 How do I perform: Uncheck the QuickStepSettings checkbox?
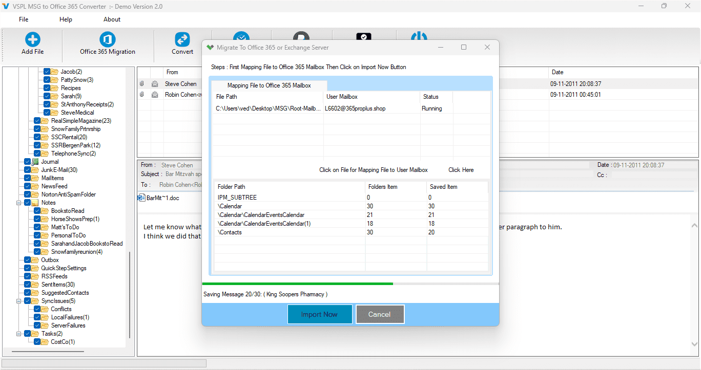28,268
